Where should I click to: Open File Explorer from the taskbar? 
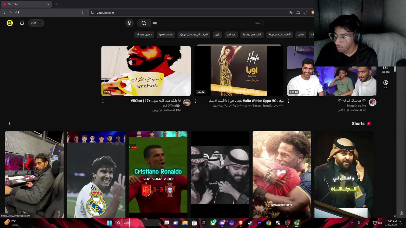pyautogui.click(x=185, y=223)
